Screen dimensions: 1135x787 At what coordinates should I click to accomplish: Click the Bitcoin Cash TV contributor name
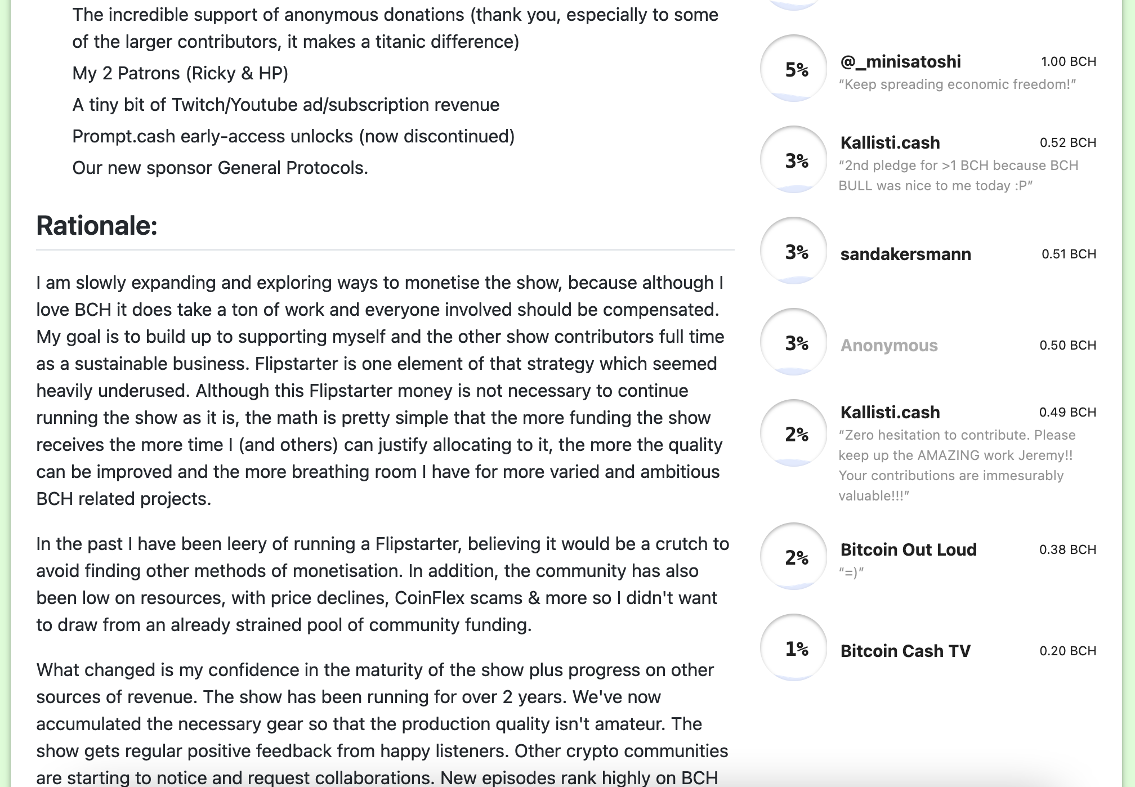[905, 651]
